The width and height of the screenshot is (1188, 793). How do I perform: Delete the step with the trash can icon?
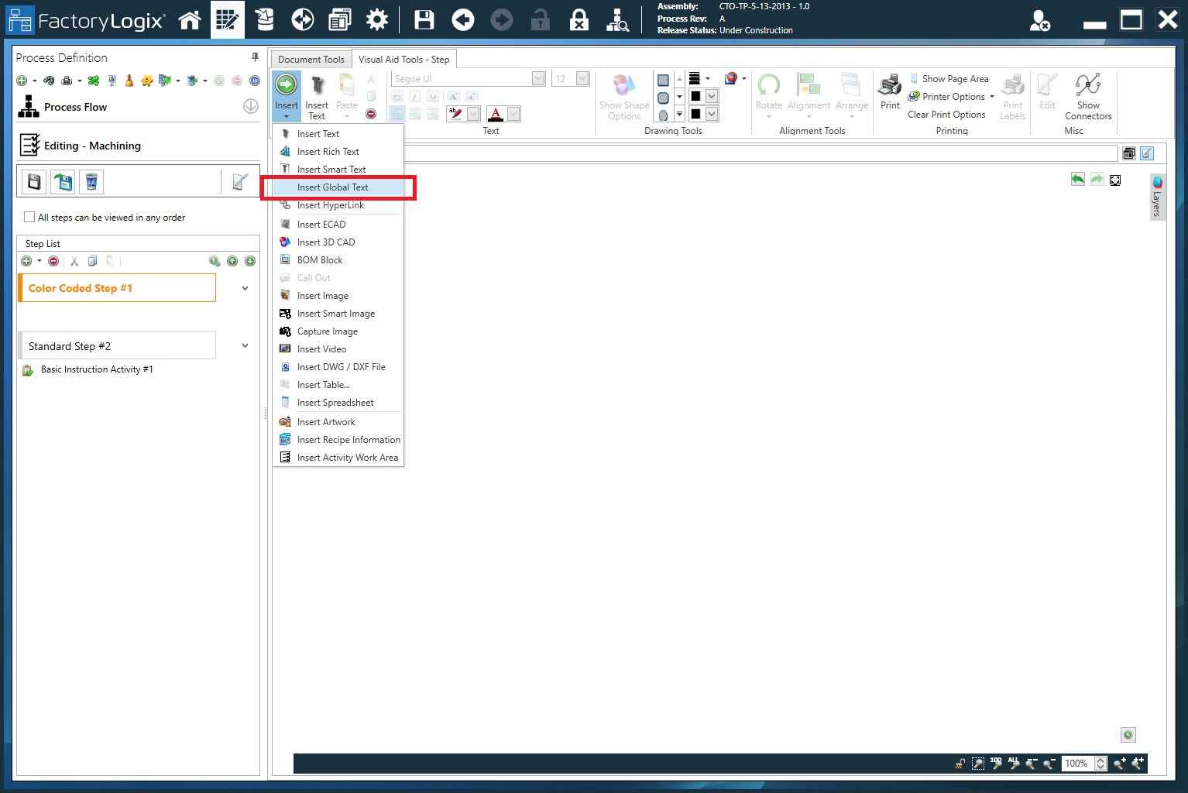91,181
